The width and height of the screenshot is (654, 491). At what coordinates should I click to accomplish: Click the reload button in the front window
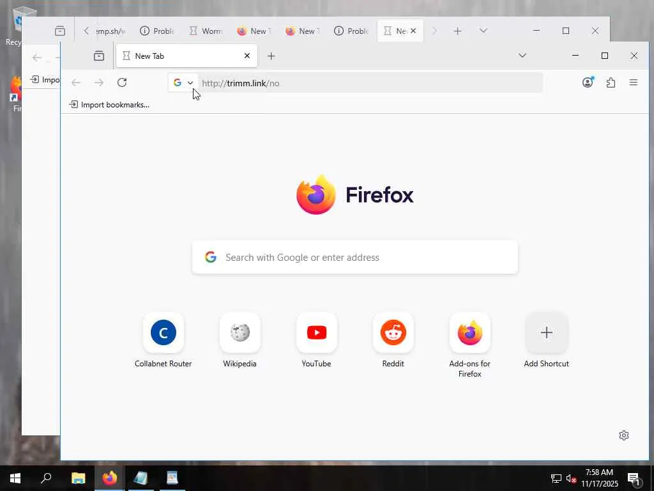click(122, 82)
